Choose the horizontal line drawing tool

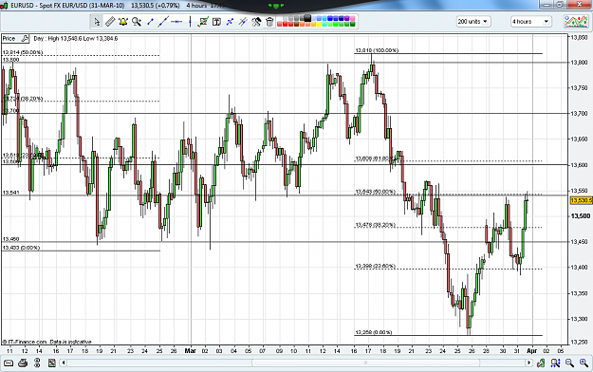[176, 22]
